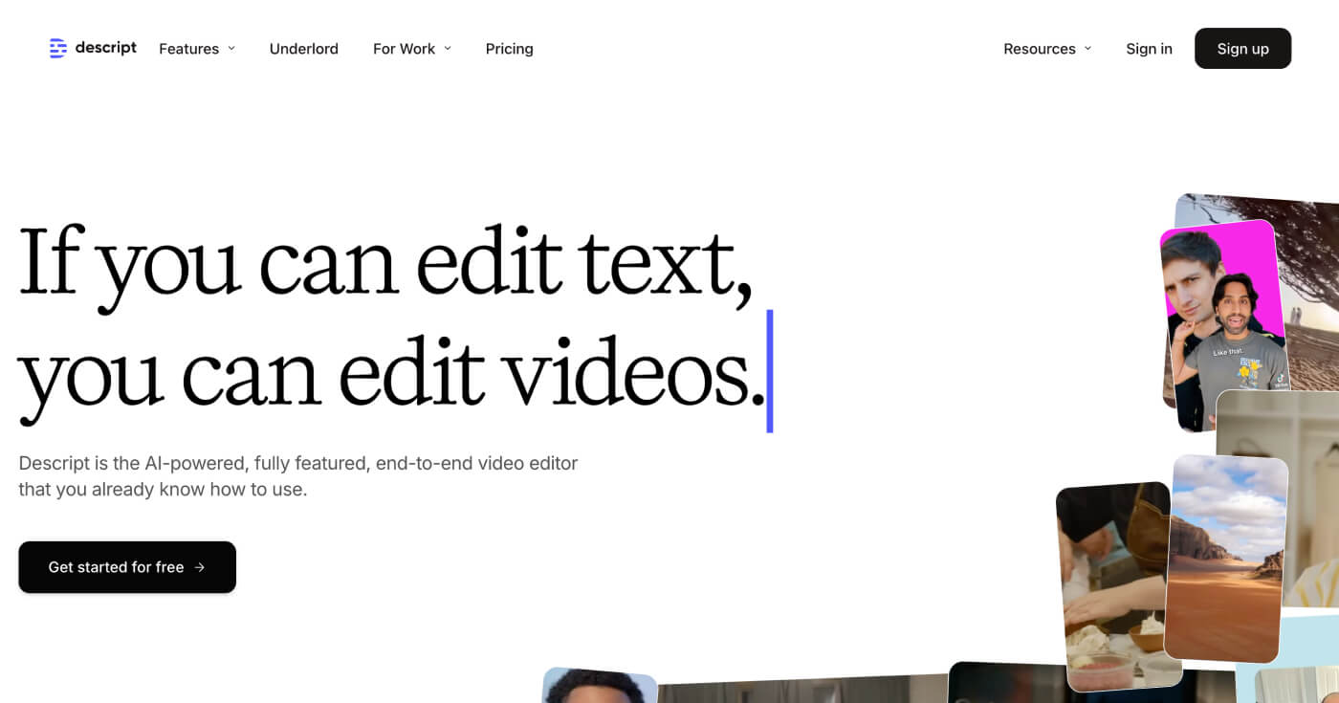This screenshot has width=1339, height=703.
Task: Click the Descript logo icon
Action: coord(58,48)
